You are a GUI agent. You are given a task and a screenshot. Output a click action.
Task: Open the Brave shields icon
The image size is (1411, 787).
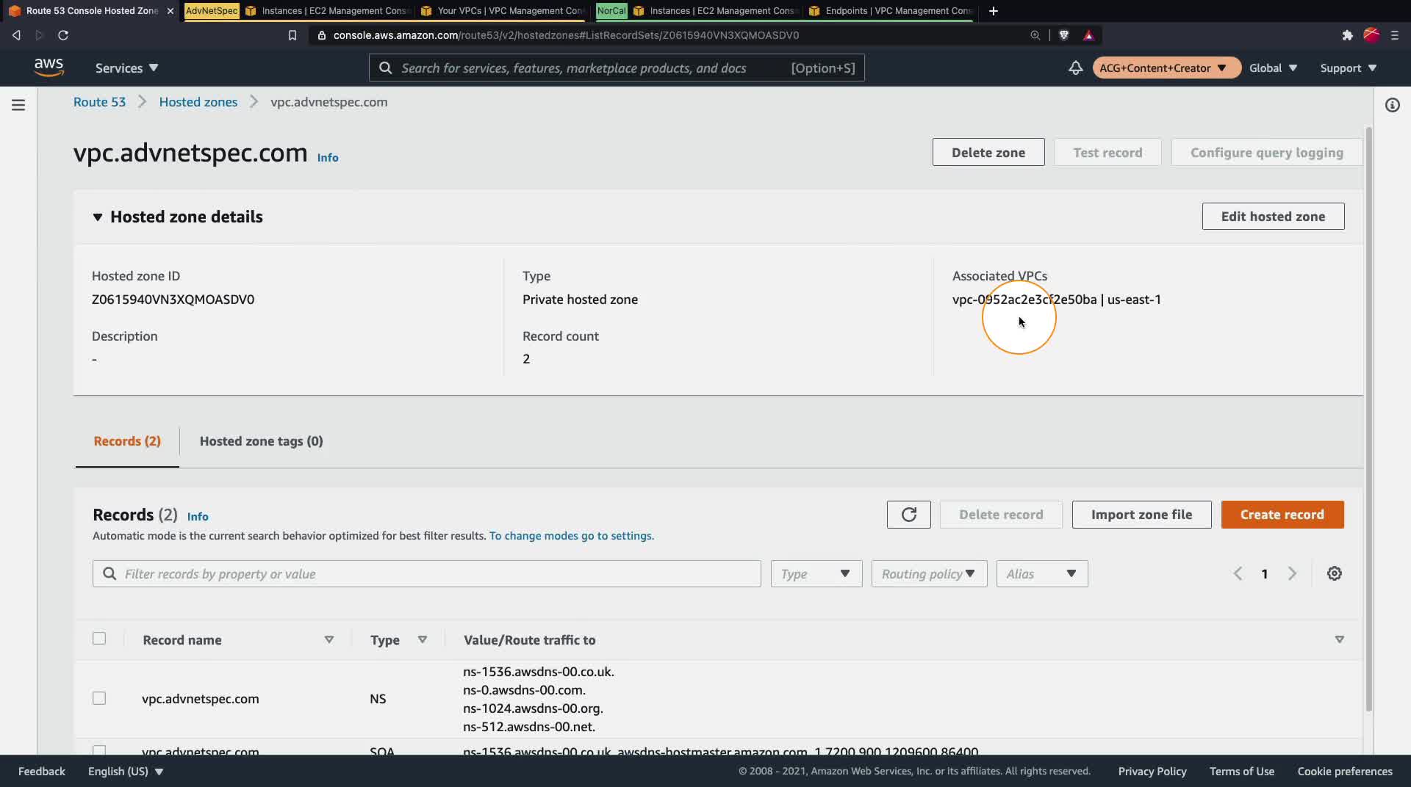pos(1063,35)
